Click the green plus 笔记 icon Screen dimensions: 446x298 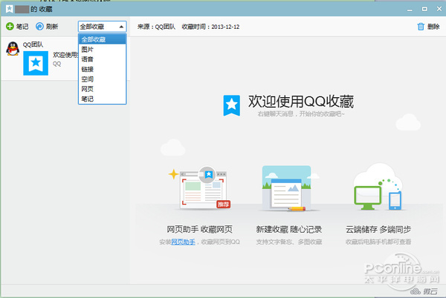pyautogui.click(x=10, y=27)
